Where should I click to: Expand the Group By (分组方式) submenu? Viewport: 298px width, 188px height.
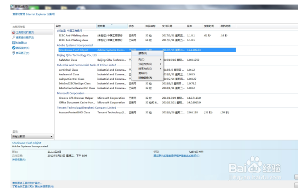tap(148, 64)
